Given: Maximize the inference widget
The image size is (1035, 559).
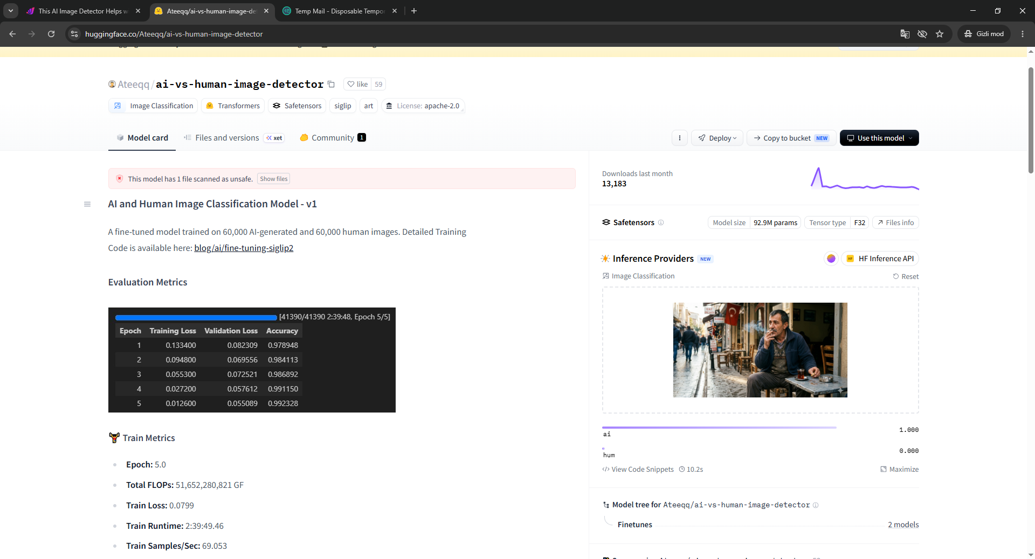Looking at the screenshot, I should 899,469.
